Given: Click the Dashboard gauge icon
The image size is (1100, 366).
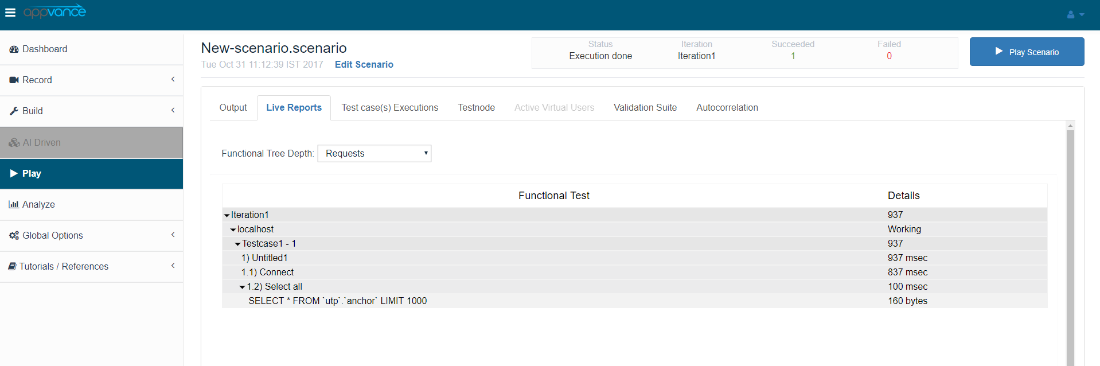Looking at the screenshot, I should pyautogui.click(x=14, y=49).
